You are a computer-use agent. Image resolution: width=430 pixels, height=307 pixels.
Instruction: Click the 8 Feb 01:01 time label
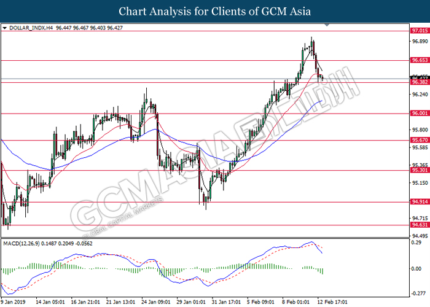pos(295,302)
